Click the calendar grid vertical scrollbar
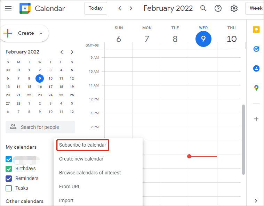The height and width of the screenshot is (206, 264). [x=243, y=140]
